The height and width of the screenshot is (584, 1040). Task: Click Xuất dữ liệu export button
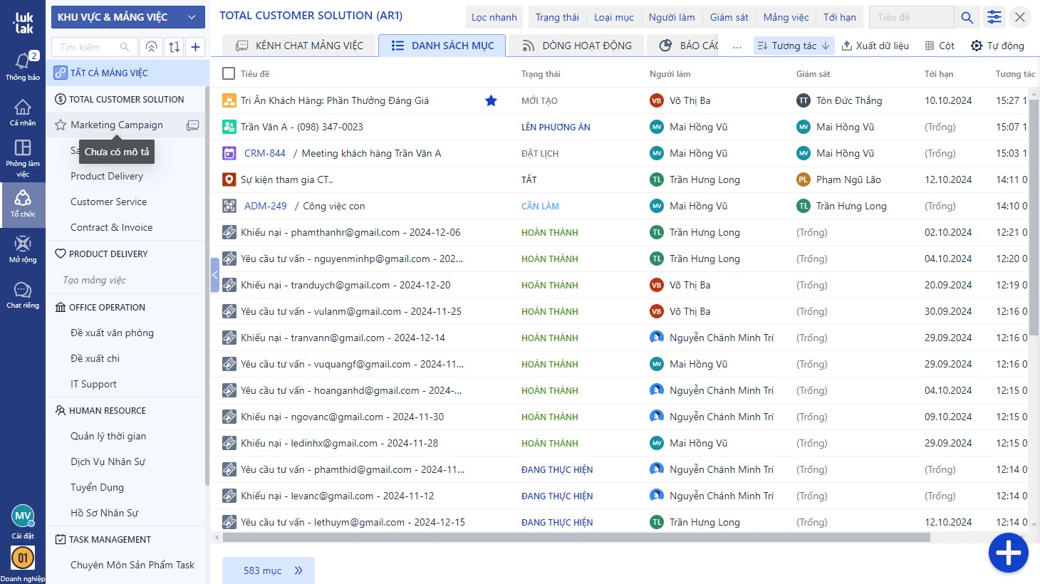click(875, 46)
